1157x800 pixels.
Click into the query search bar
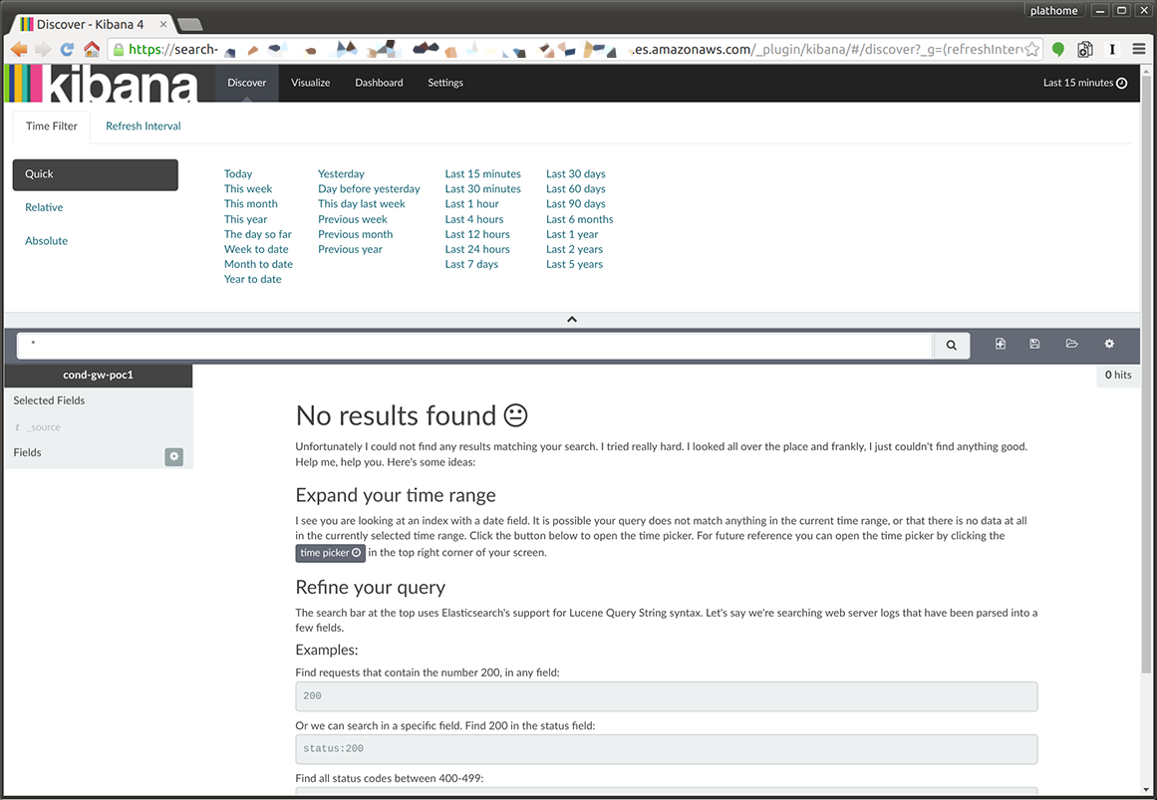tap(474, 345)
